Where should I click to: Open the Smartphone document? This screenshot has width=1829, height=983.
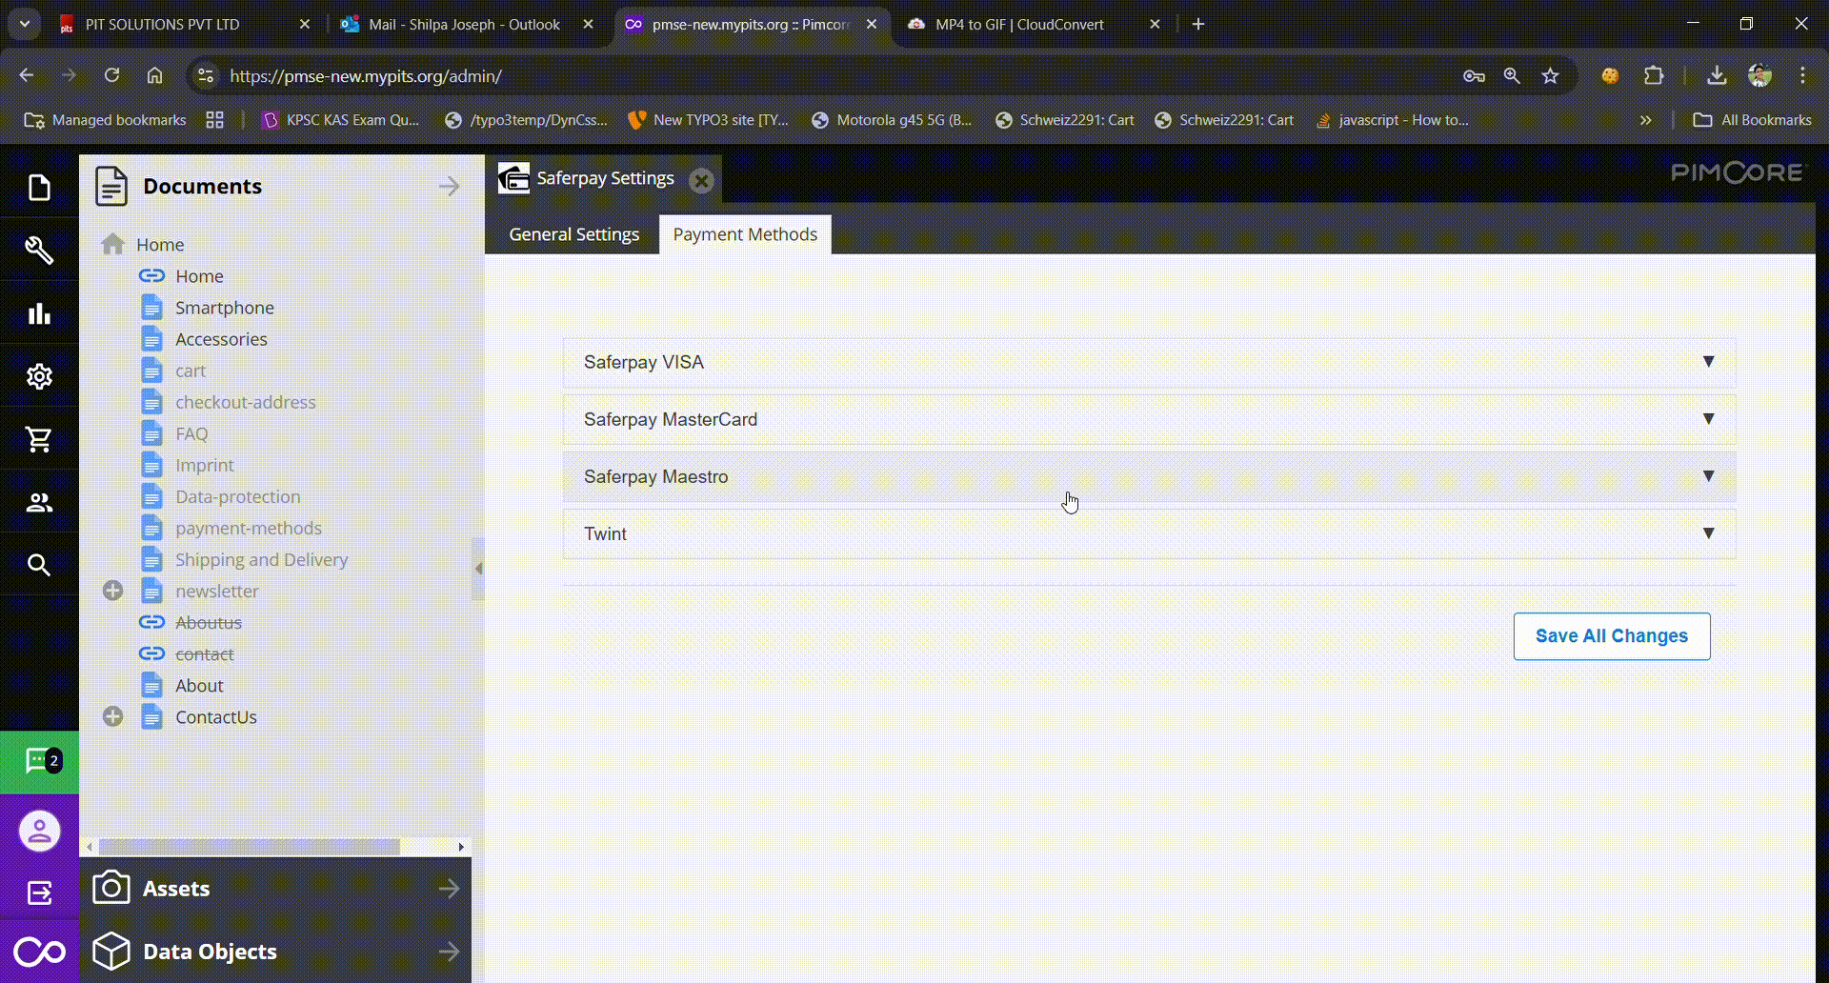(x=225, y=308)
